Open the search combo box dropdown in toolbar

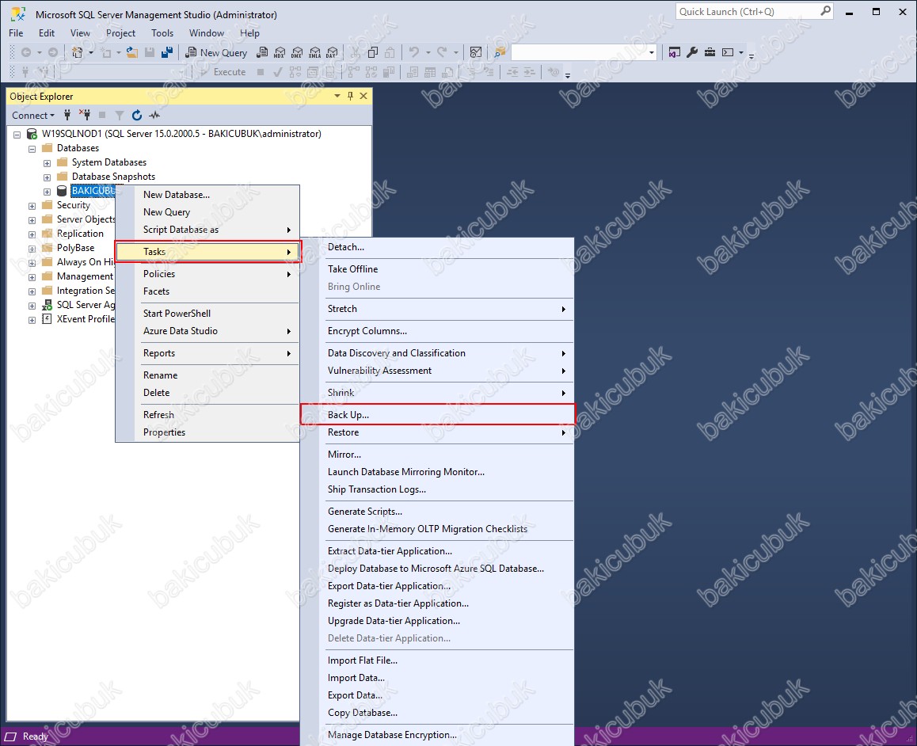point(652,52)
